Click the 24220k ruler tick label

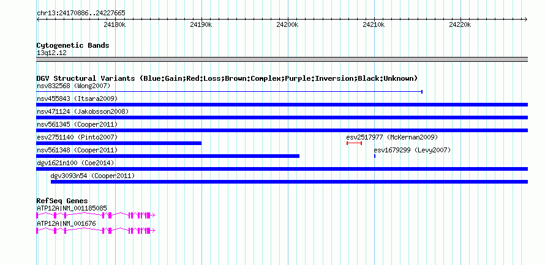460,25
